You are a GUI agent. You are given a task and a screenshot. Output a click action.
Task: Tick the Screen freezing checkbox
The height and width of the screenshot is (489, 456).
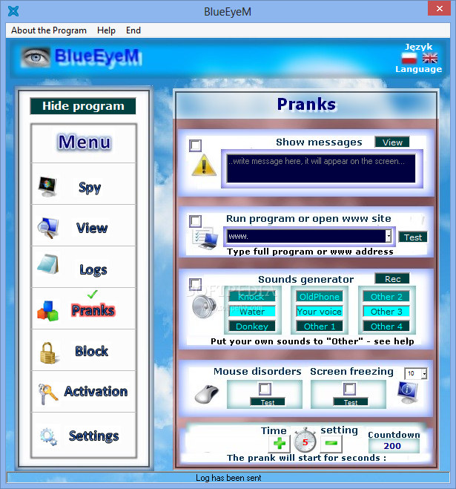pyautogui.click(x=349, y=389)
